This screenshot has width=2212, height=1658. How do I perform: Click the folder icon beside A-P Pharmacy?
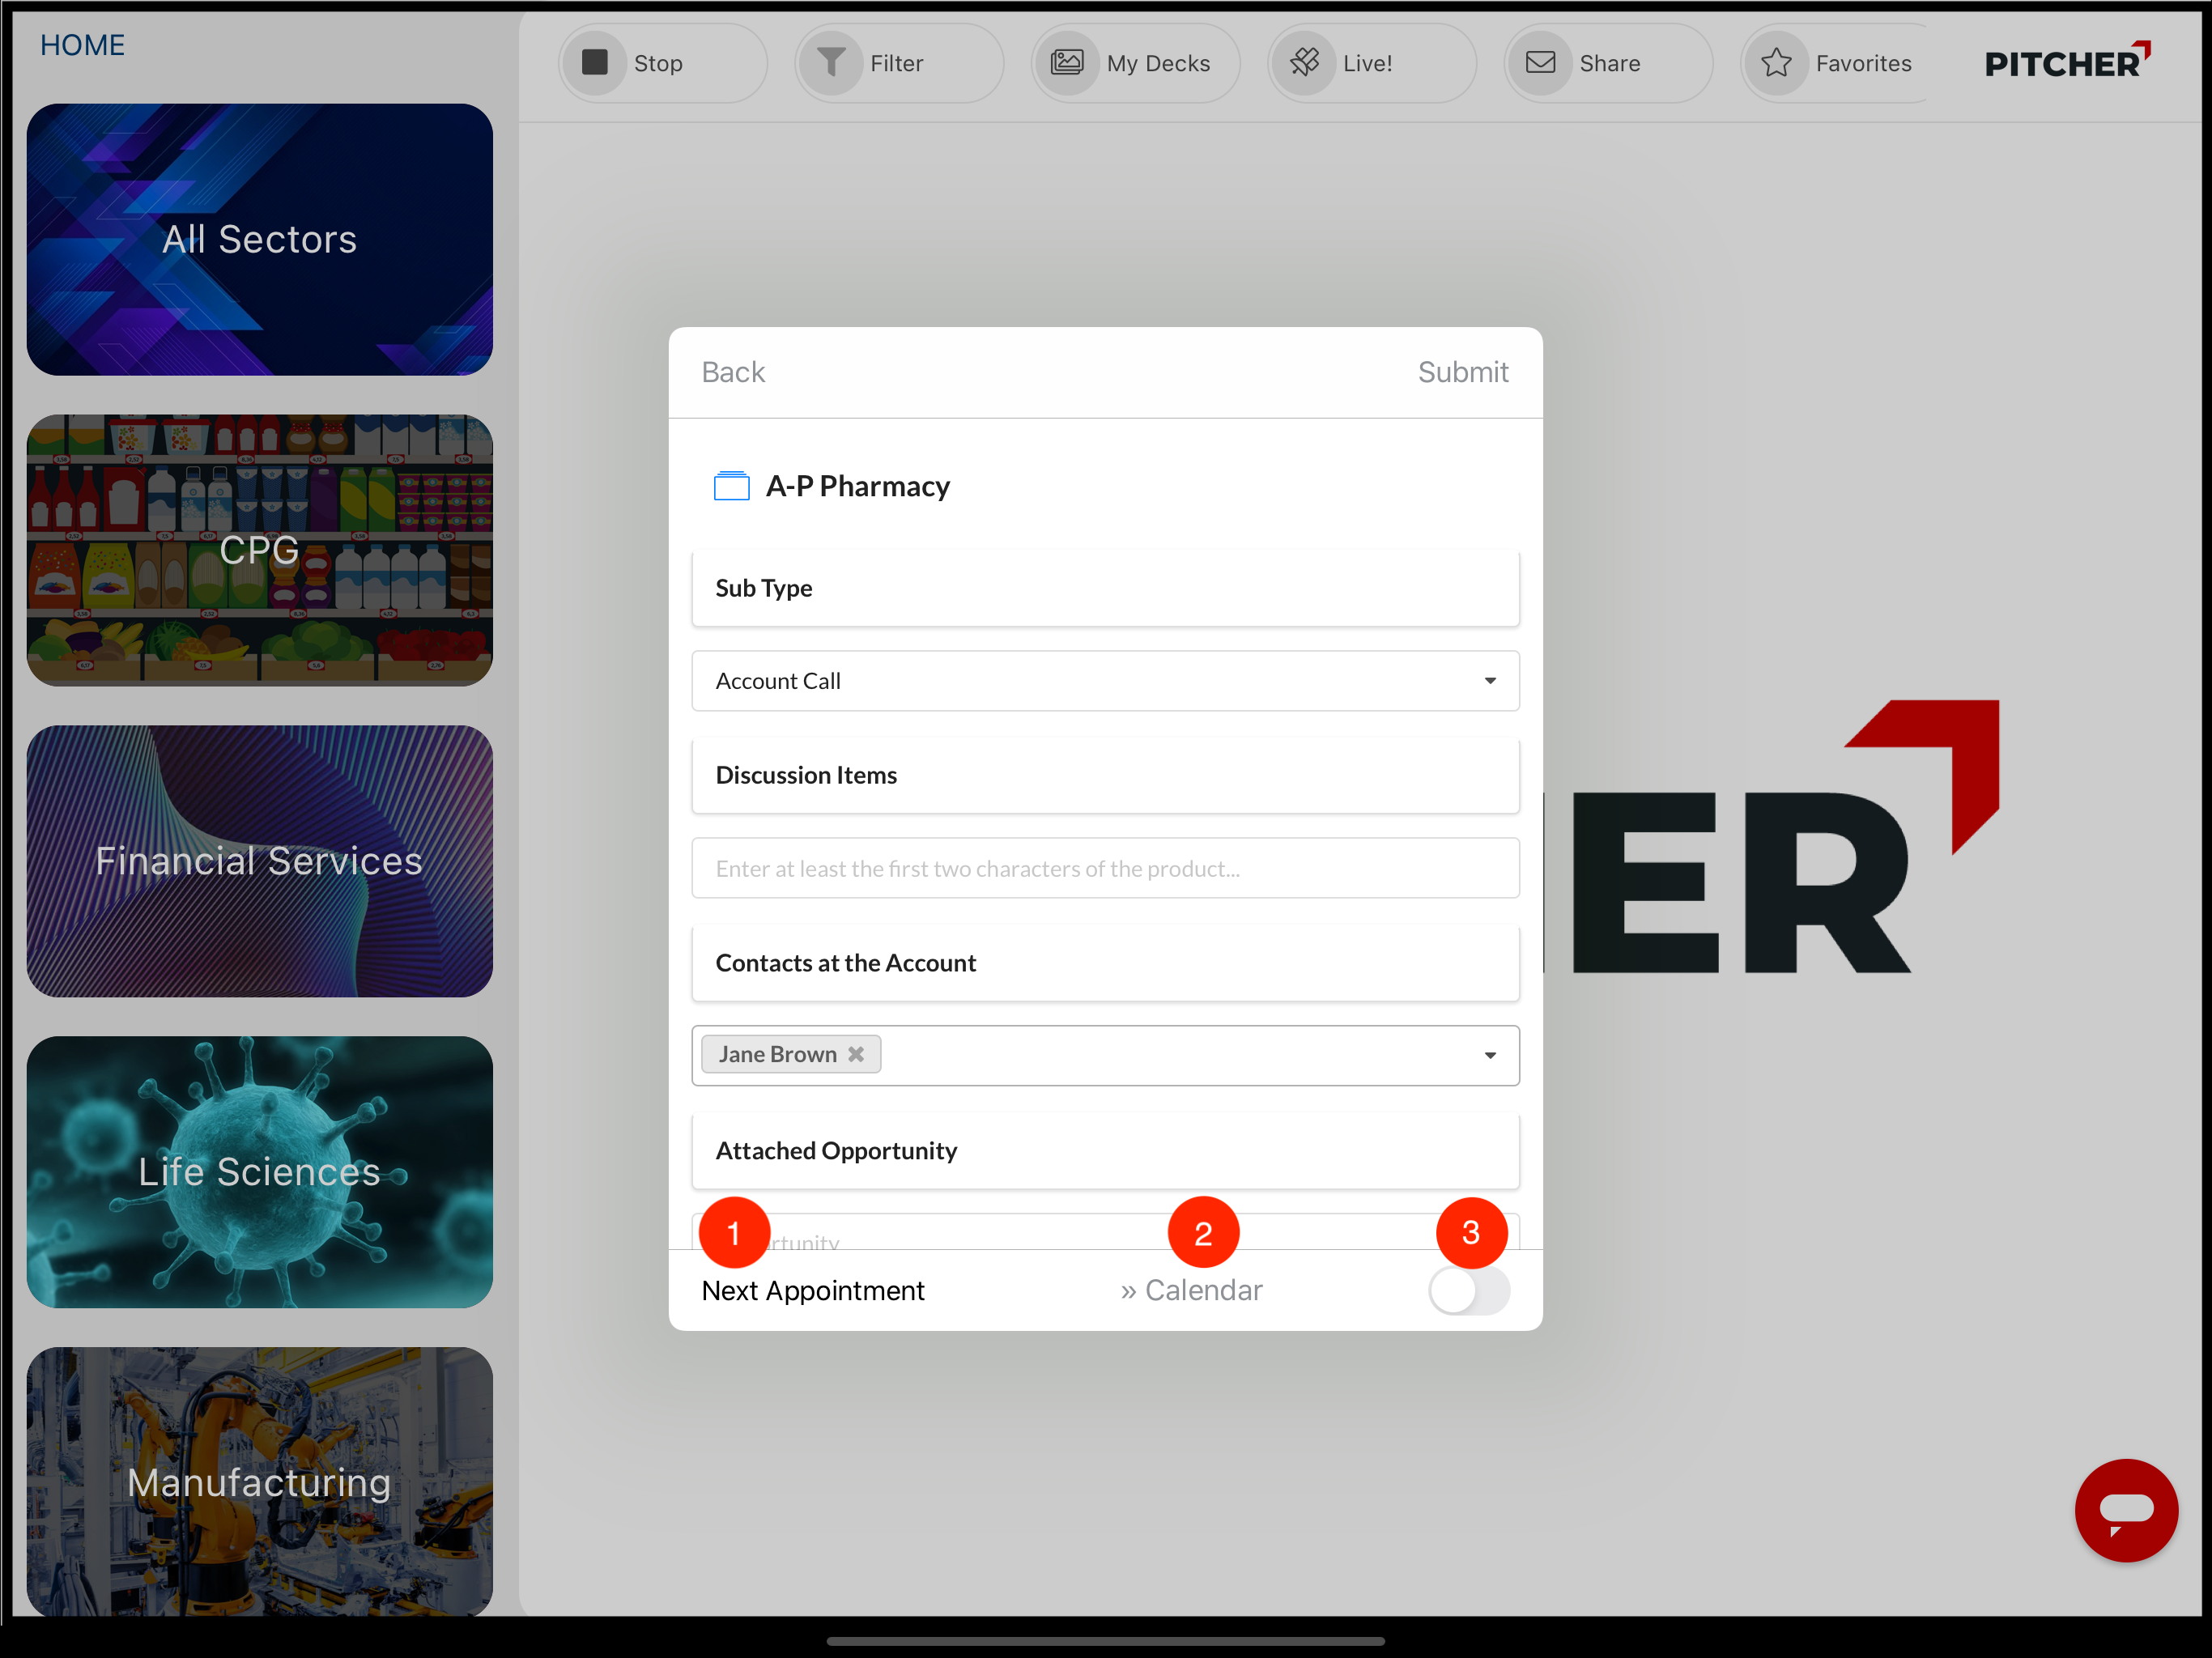pos(731,485)
